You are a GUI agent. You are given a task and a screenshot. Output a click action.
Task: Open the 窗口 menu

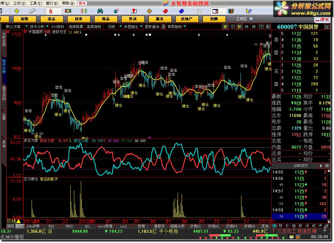52,3
